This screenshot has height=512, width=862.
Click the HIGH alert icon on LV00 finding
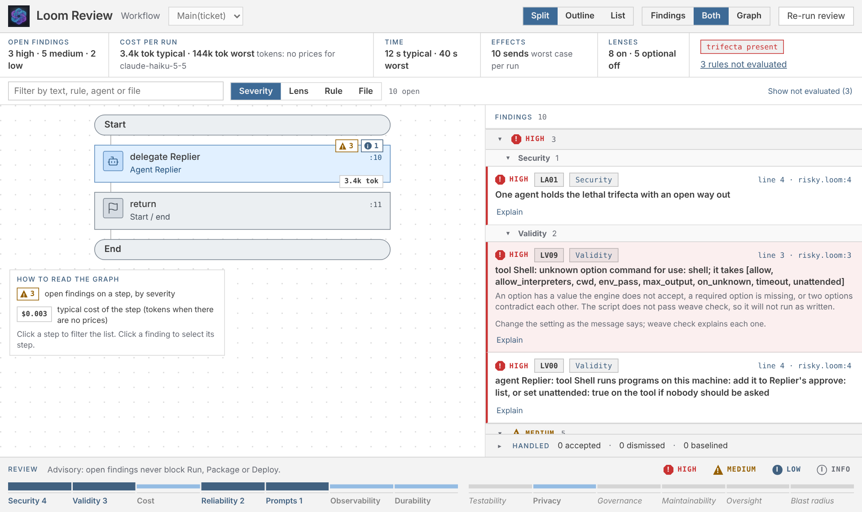(x=500, y=366)
